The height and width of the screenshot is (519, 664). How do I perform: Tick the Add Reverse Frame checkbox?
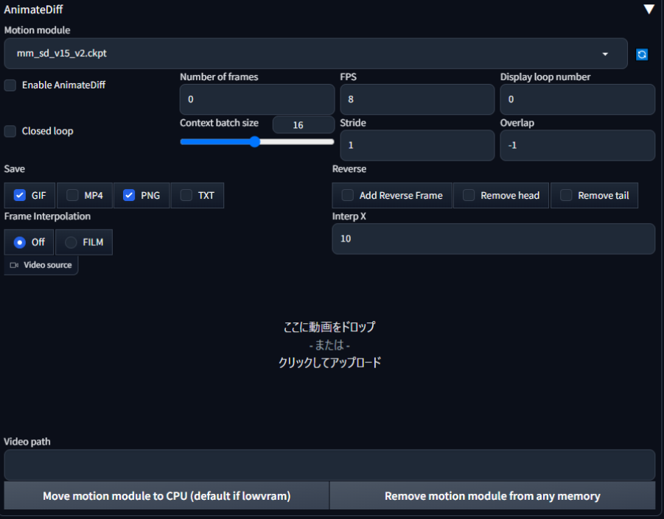(x=348, y=196)
